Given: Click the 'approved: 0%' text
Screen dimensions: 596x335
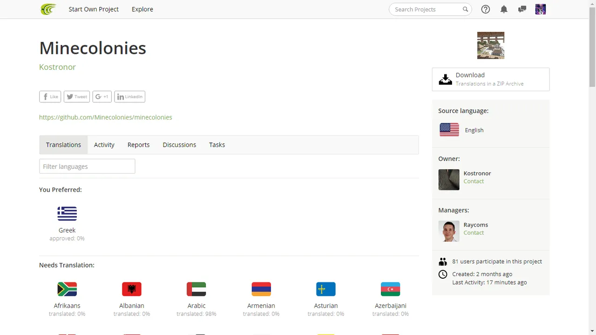Looking at the screenshot, I should pos(67,238).
